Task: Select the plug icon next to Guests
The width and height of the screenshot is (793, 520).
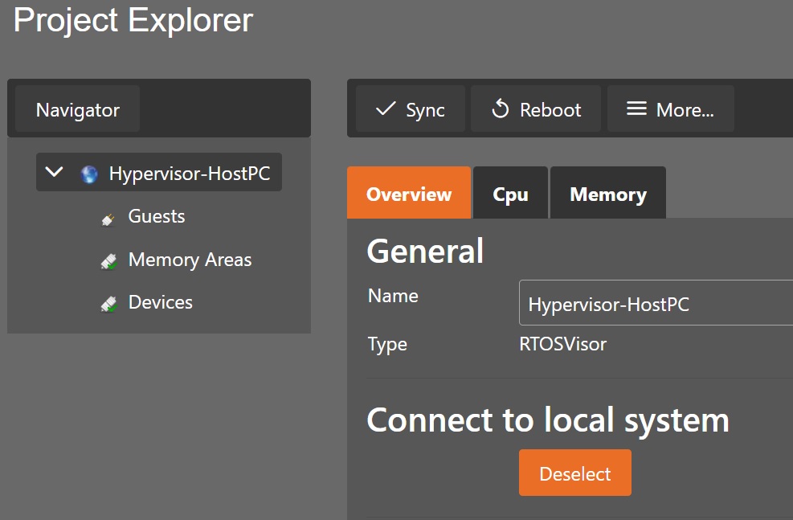Action: (x=108, y=216)
